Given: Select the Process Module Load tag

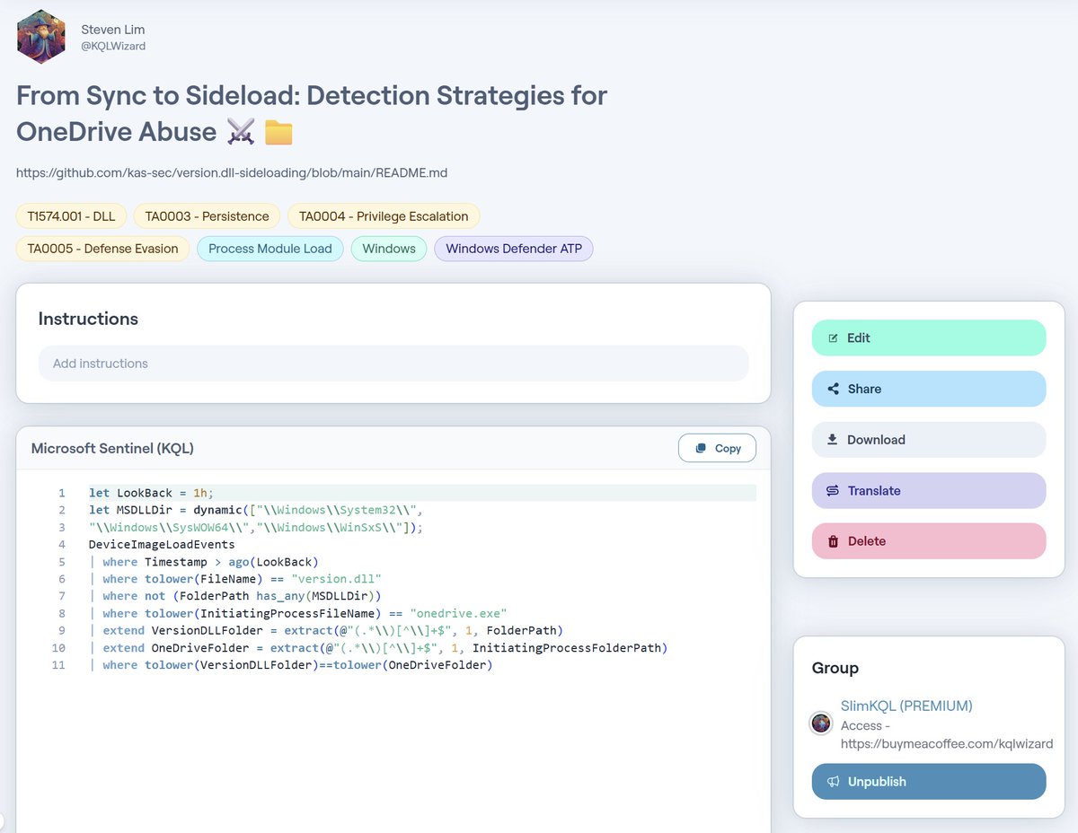Looking at the screenshot, I should pyautogui.click(x=270, y=249).
